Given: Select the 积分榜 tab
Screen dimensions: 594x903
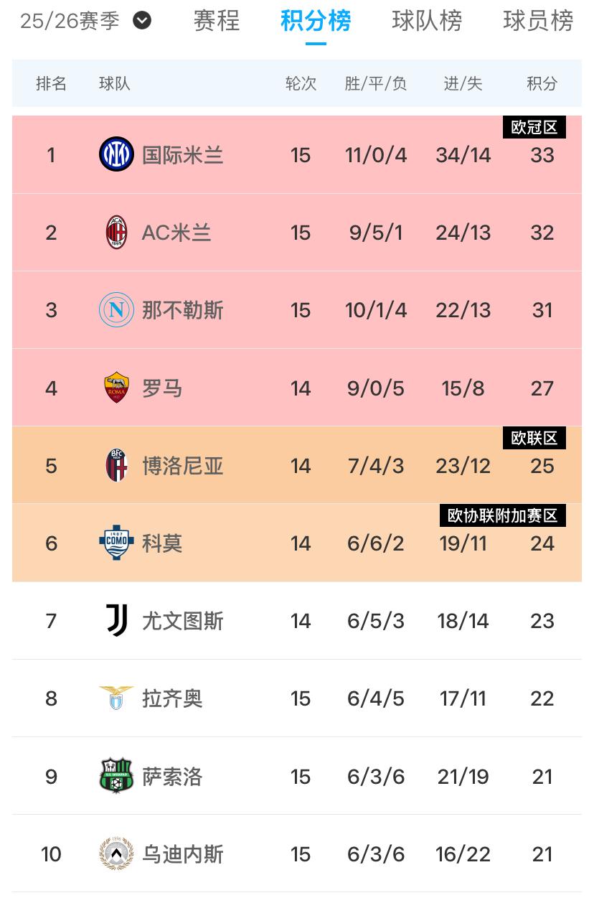Looking at the screenshot, I should [316, 21].
